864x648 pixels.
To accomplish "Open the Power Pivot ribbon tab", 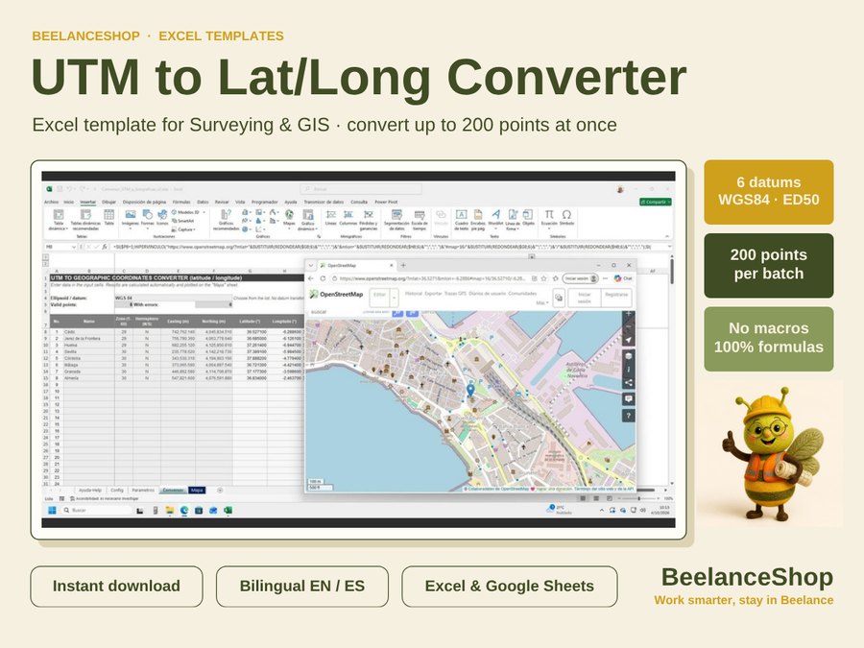I will point(386,203).
